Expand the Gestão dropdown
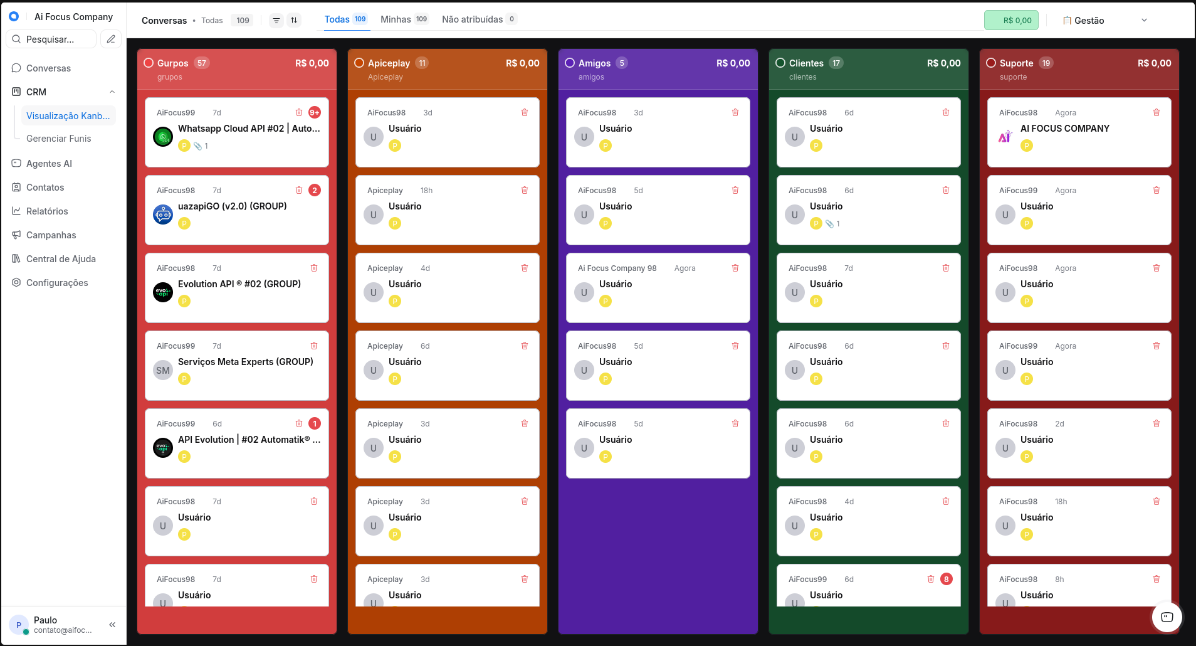This screenshot has height=646, width=1196. [1145, 20]
